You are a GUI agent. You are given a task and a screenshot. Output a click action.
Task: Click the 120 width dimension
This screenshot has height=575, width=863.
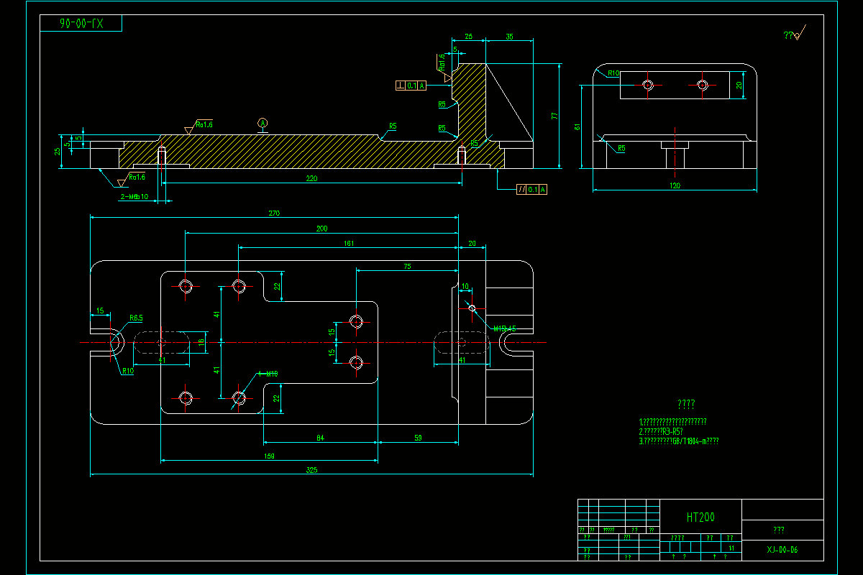point(675,186)
